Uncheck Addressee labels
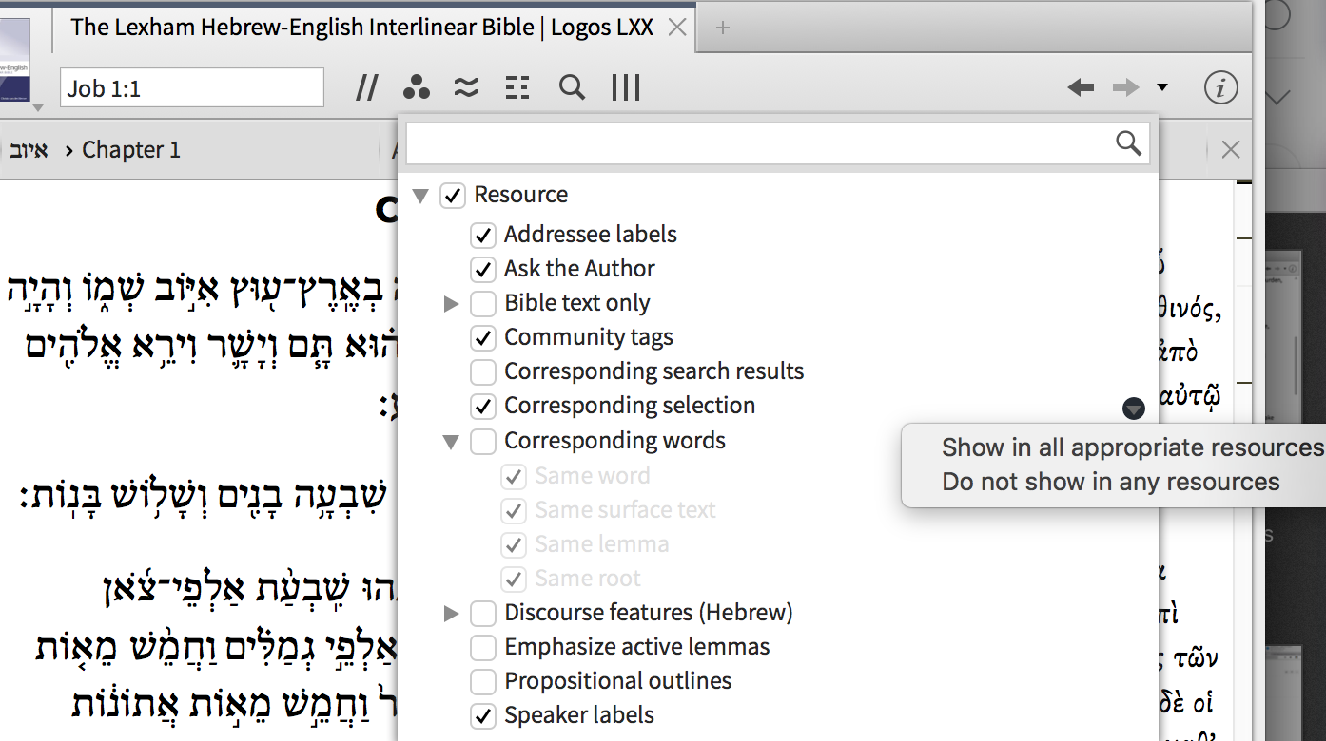 click(483, 235)
